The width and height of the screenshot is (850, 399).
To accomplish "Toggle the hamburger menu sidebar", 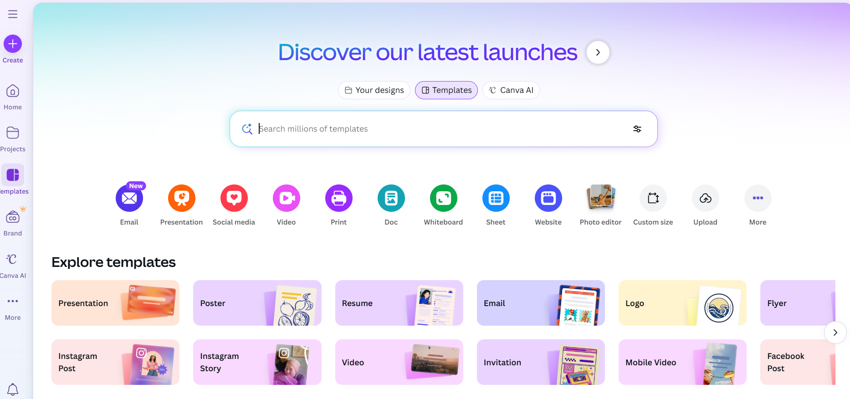I will tap(13, 14).
